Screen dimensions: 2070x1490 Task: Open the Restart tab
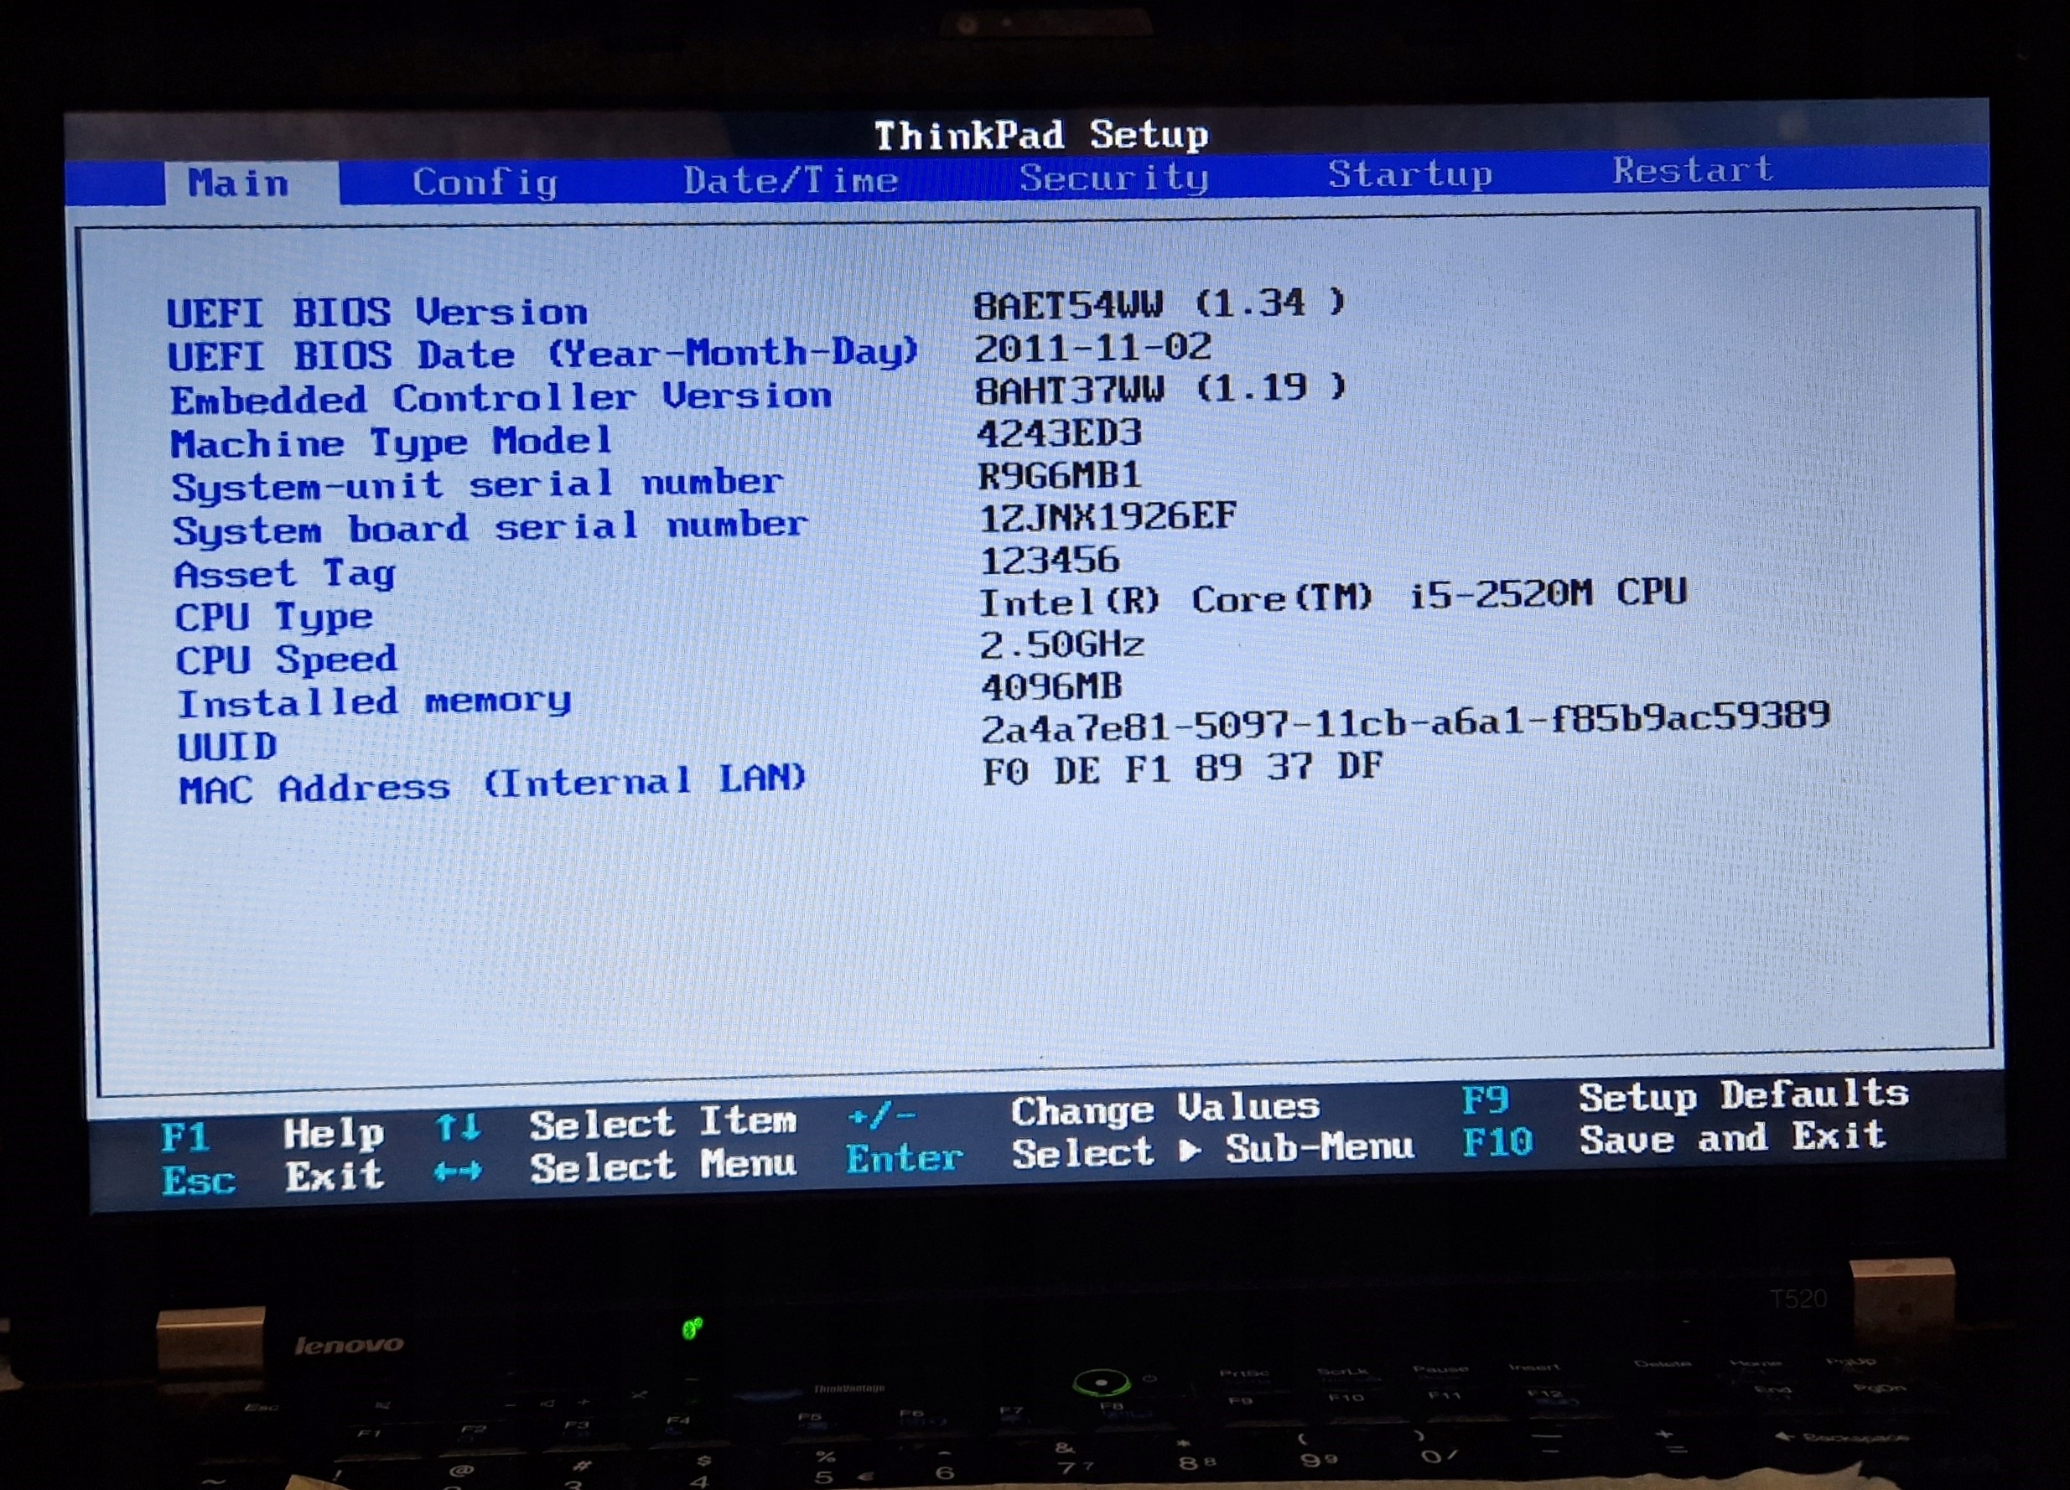[x=1692, y=171]
